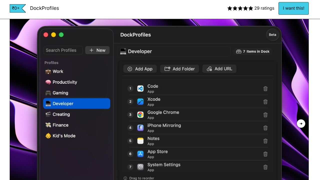Click the DockProfiles app window title

[x=135, y=35]
